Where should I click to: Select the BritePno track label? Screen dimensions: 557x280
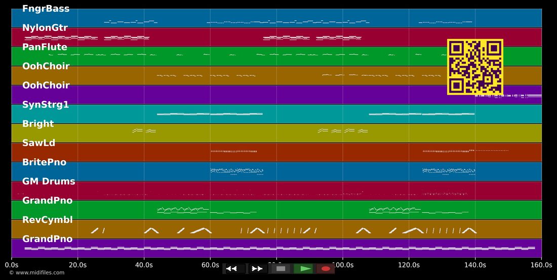45,162
